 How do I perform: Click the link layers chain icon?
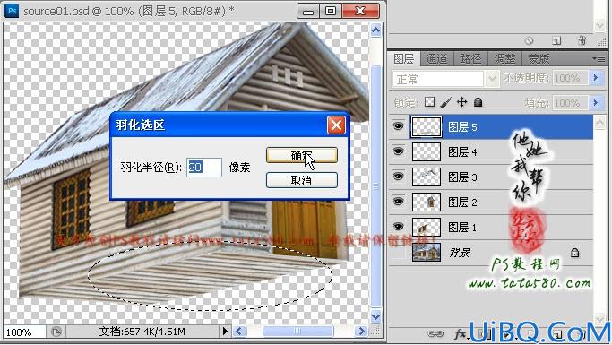(x=435, y=334)
